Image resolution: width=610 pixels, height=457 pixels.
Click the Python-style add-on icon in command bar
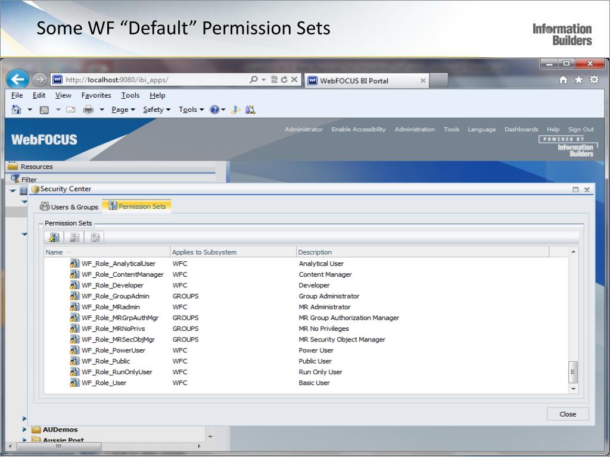pos(235,110)
